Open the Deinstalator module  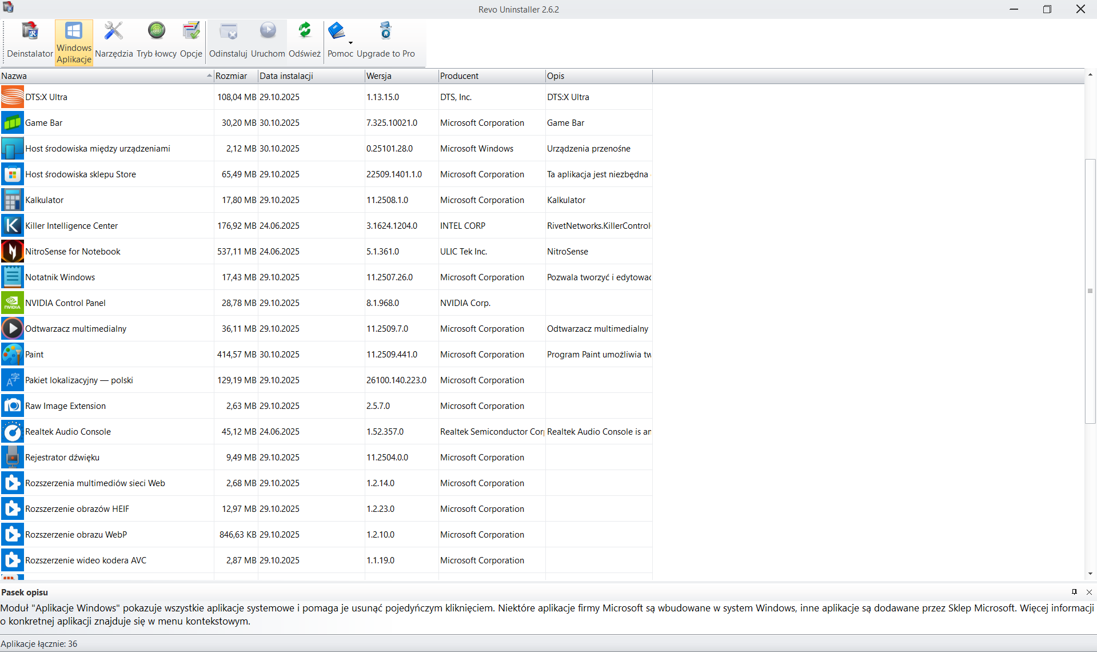(x=30, y=41)
